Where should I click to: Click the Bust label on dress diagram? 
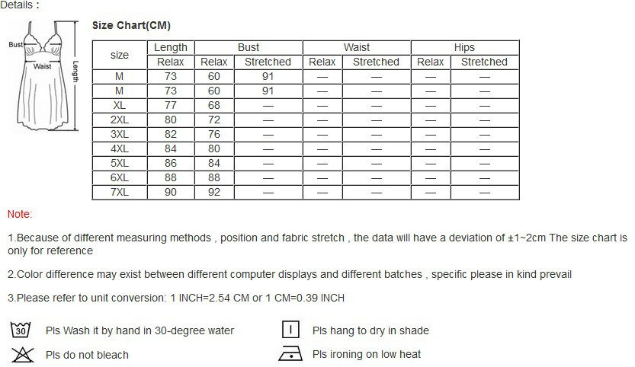point(16,44)
